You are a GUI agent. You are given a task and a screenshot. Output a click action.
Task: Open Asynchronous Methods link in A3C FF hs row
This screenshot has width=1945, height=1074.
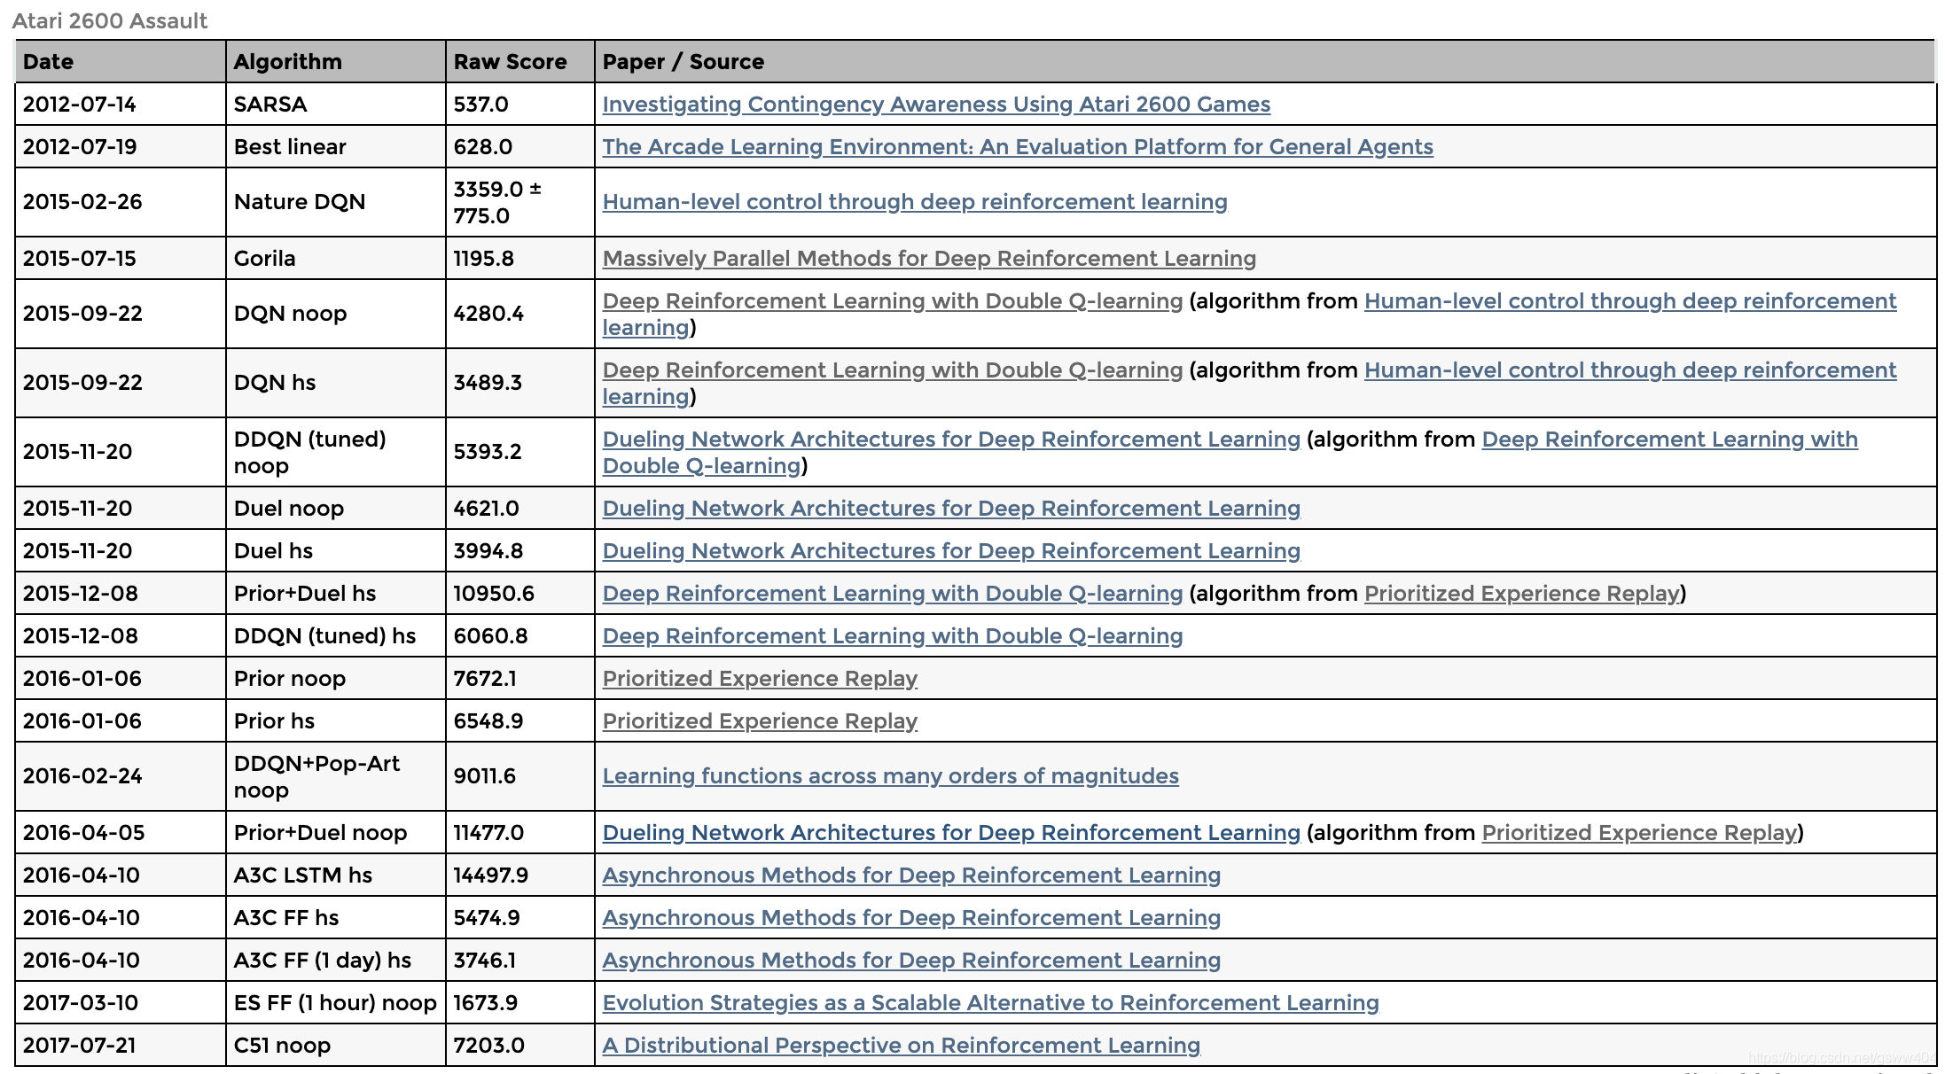point(911,918)
